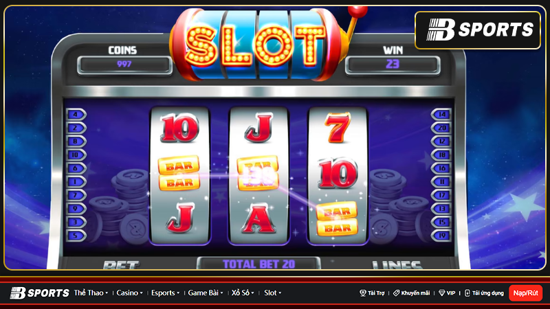
Task: Click the Khuyến mãi tag icon
Action: pyautogui.click(x=397, y=293)
